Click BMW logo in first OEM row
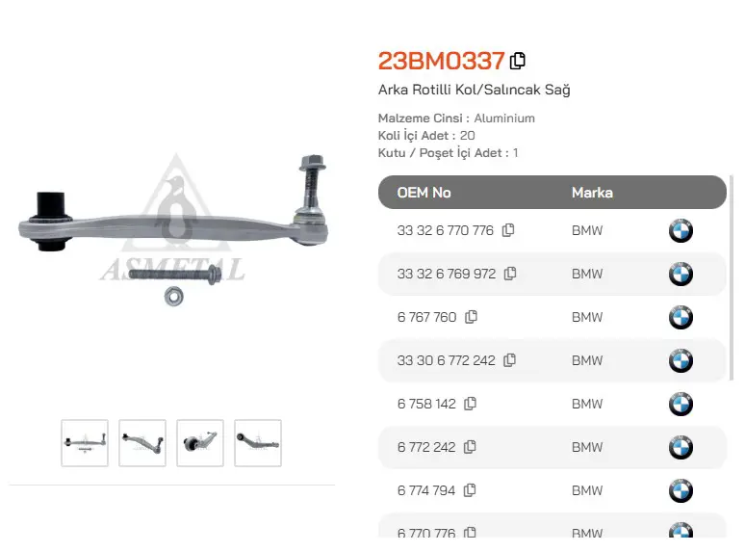The width and height of the screenshot is (745, 552). 681,230
